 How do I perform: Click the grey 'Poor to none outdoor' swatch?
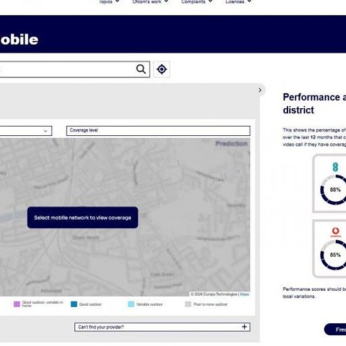(188, 304)
